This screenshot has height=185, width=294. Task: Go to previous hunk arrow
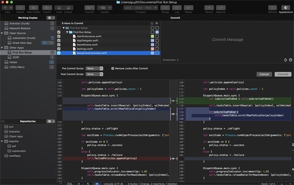(x=282, y=184)
